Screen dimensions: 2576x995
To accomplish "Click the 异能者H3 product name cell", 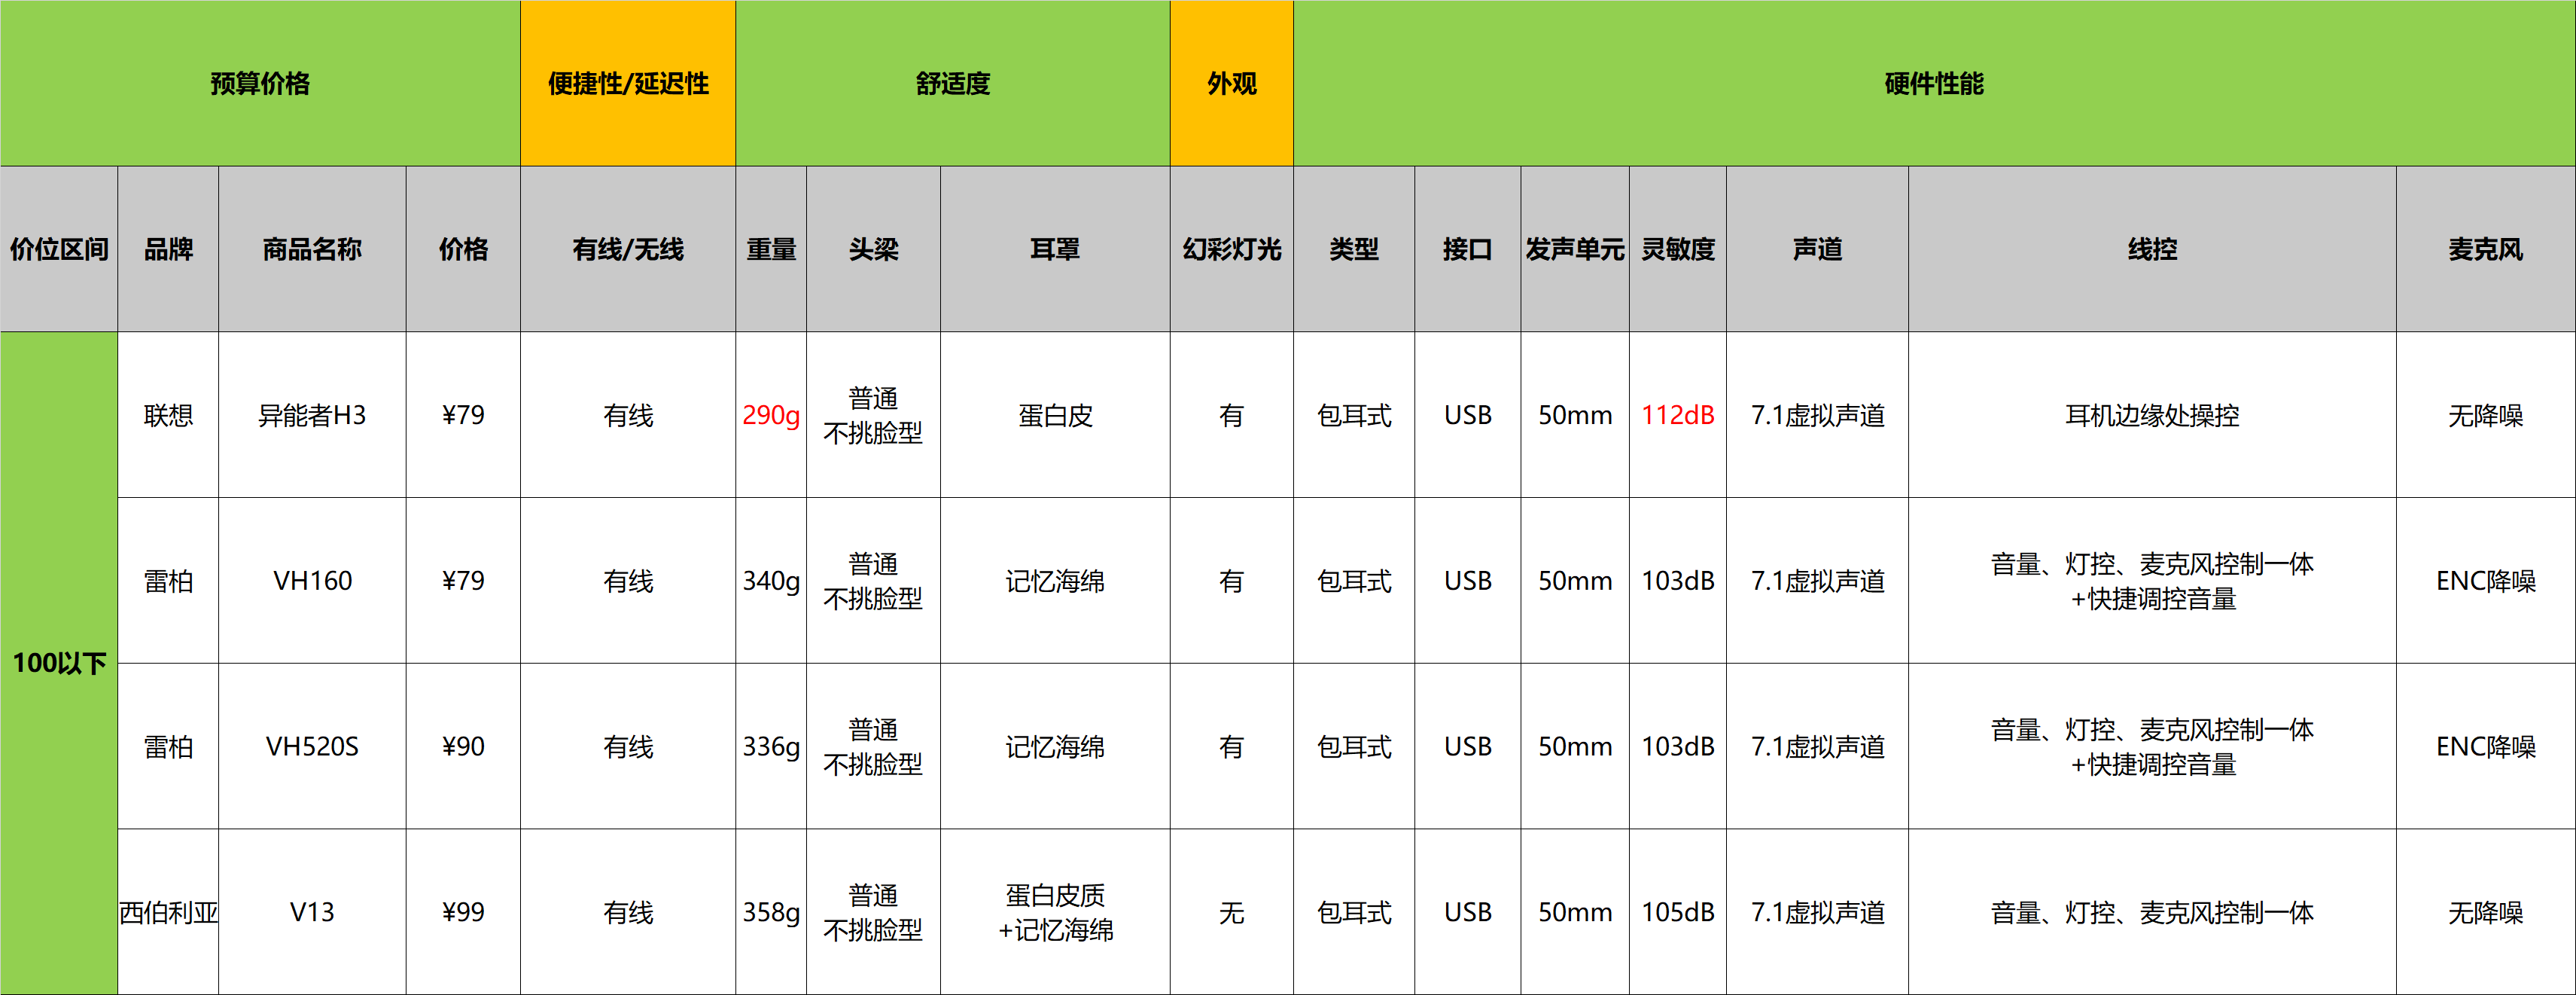I will (x=312, y=414).
